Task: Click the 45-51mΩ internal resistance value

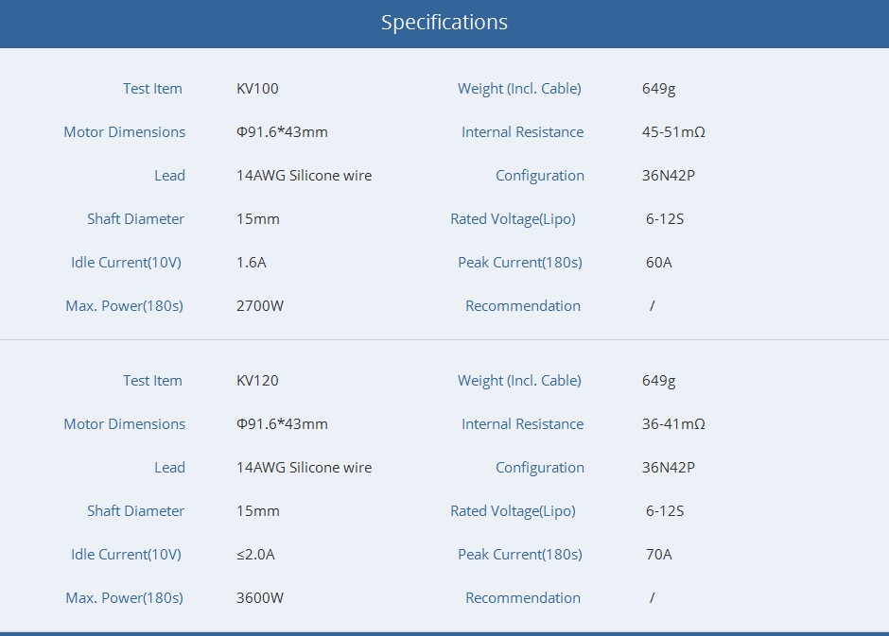Action: pyautogui.click(x=673, y=132)
